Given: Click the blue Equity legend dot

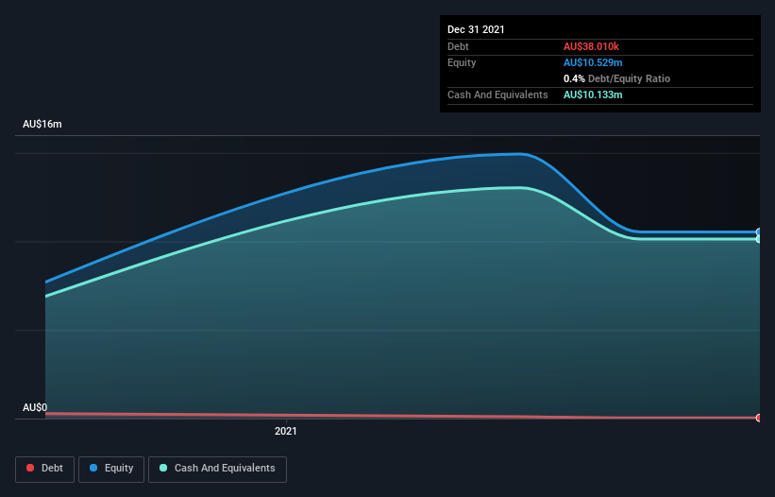Looking at the screenshot, I should [x=93, y=468].
